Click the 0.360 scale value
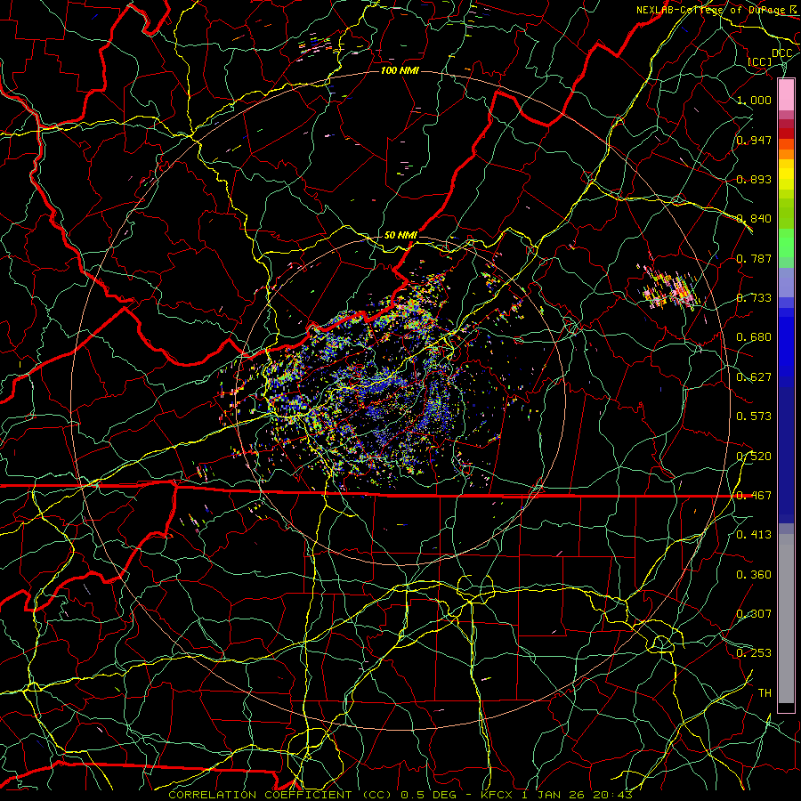Viewport: 801px width, 801px height. (x=754, y=575)
